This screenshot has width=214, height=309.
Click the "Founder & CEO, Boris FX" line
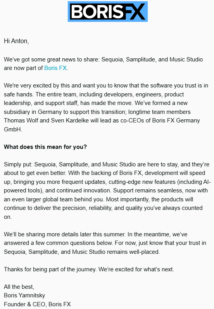(37, 304)
